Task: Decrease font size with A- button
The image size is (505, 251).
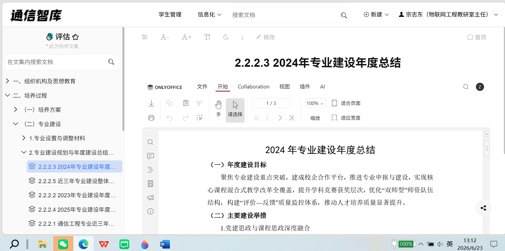Action: 165,37
